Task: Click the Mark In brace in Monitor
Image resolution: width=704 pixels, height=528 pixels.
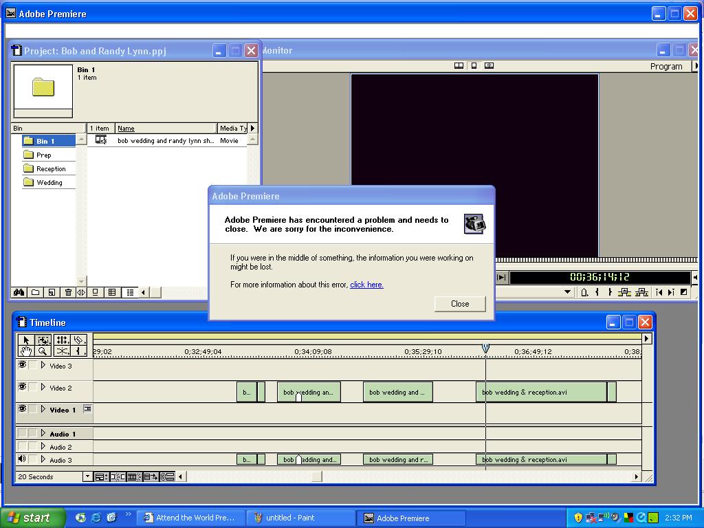Action: [597, 292]
